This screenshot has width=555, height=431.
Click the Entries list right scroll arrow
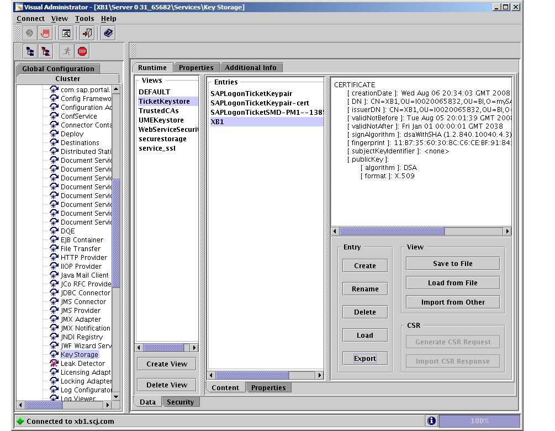[x=320, y=375]
